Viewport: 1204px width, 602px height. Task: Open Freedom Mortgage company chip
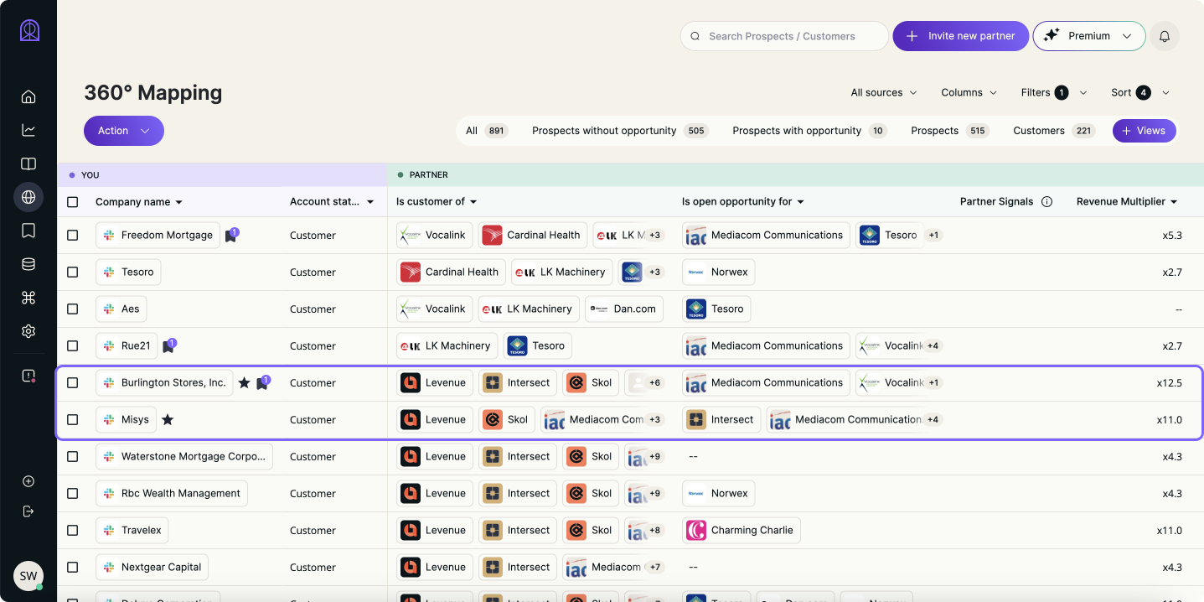158,235
